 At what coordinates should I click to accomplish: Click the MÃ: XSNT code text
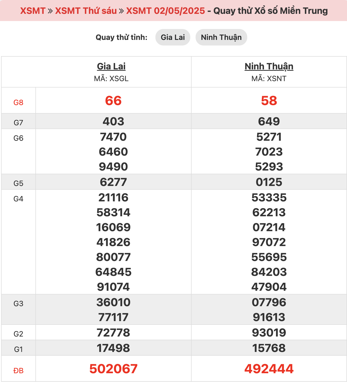(269, 79)
